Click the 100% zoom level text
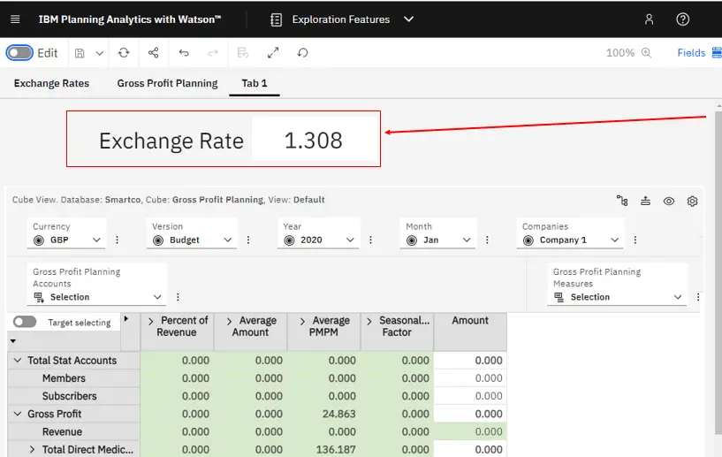 point(619,53)
